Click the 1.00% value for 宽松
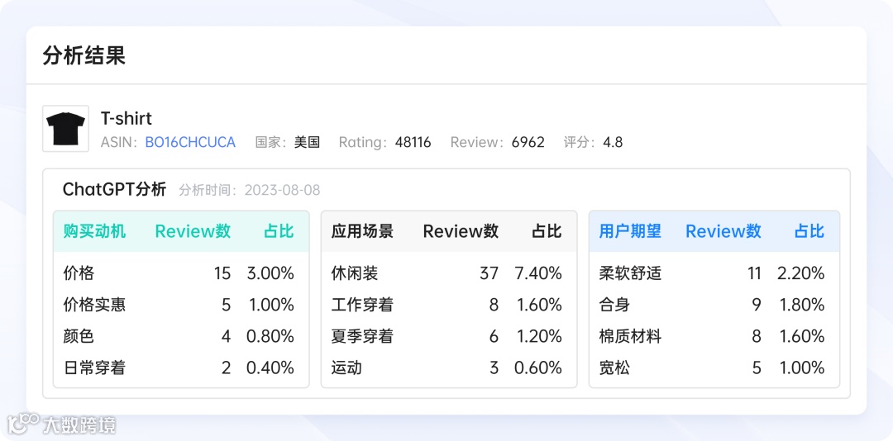 (802, 367)
